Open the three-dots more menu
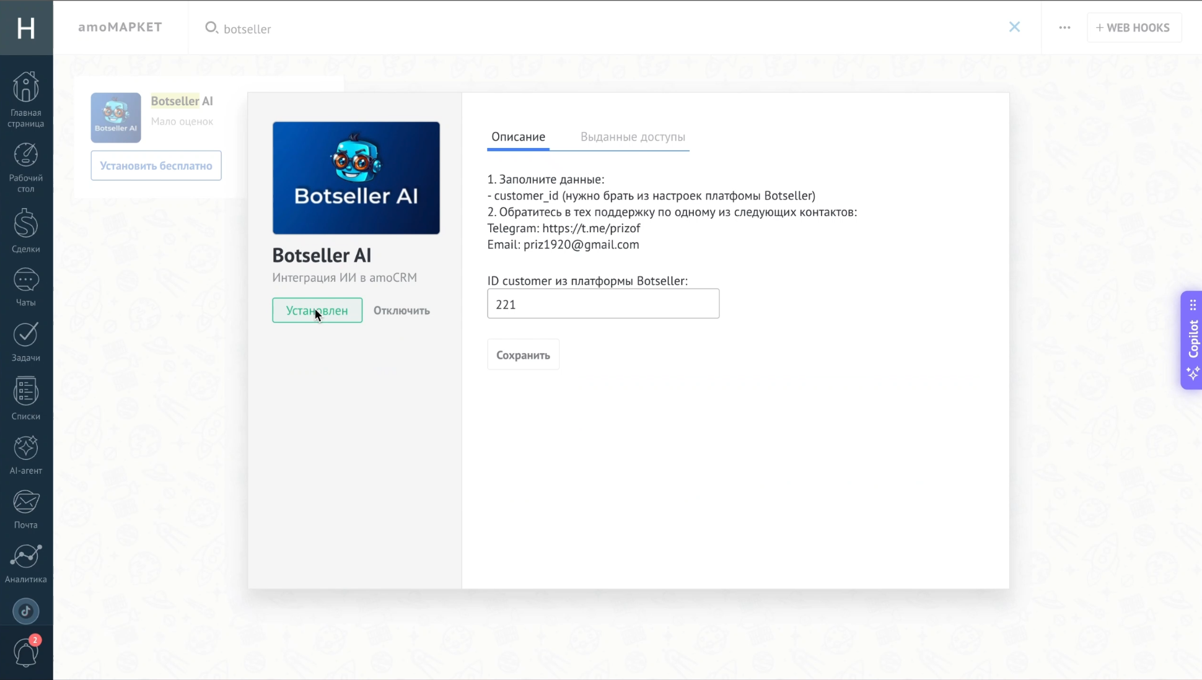This screenshot has height=680, width=1202. pos(1064,28)
